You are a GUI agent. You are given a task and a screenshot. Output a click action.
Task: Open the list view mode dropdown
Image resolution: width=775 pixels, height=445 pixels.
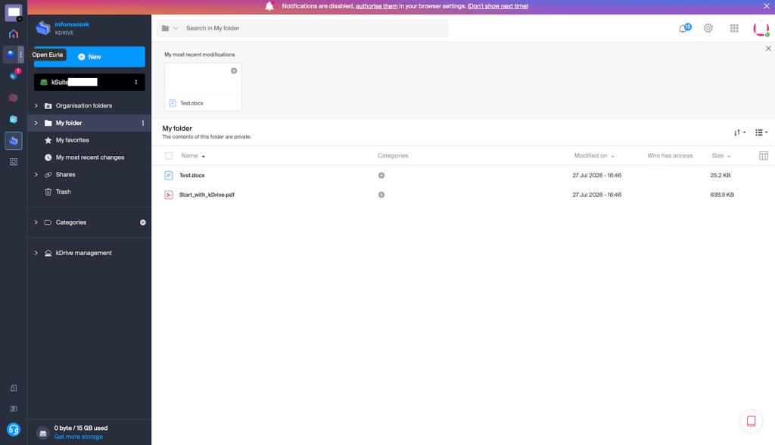761,132
